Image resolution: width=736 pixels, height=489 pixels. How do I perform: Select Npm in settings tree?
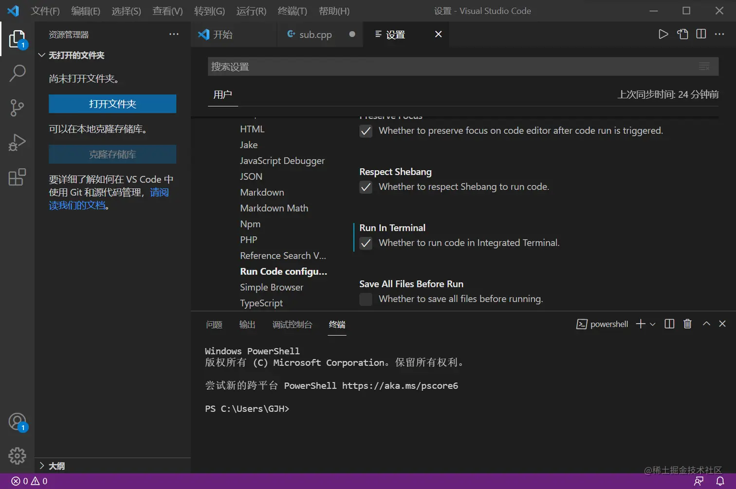pyautogui.click(x=250, y=224)
